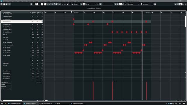Open the Медиа menu
187x105 pixels.
tap(36, 1)
